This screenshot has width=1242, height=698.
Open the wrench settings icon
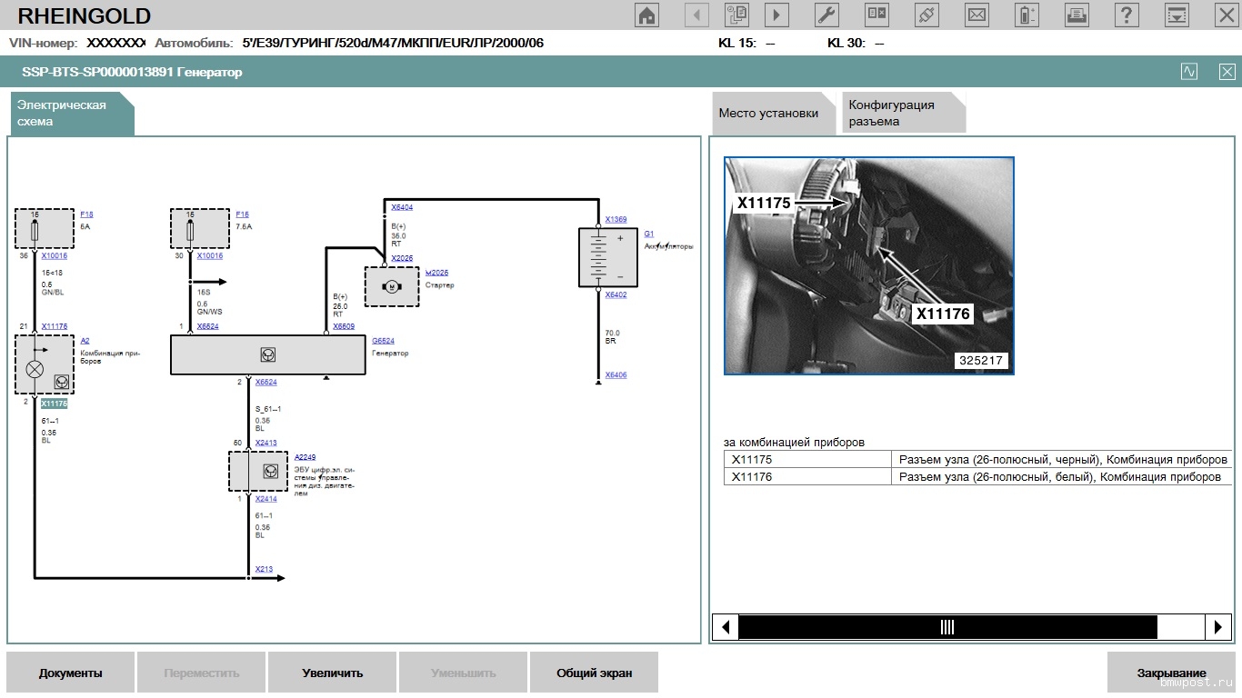coord(826,15)
